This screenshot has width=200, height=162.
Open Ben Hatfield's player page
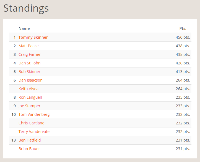coord(30,140)
